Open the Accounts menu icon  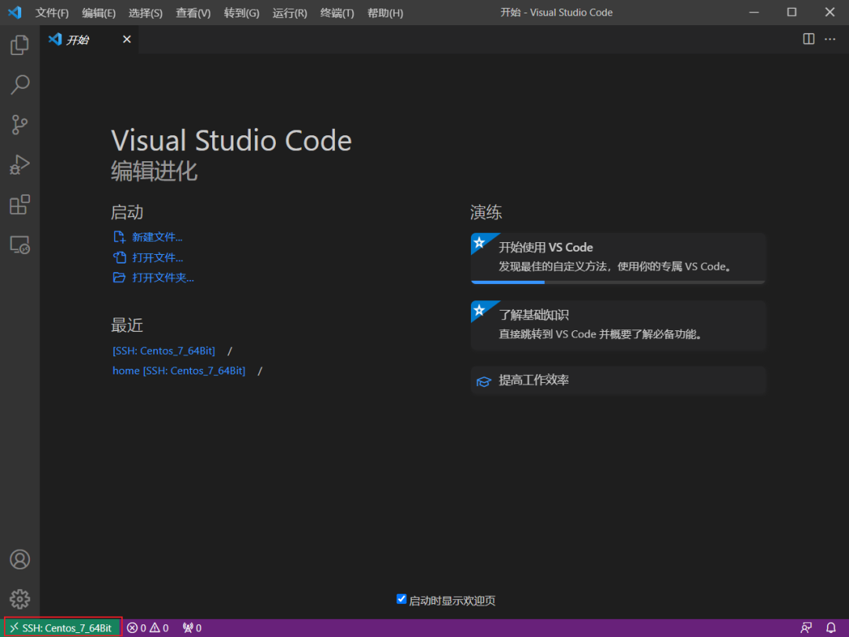point(20,559)
